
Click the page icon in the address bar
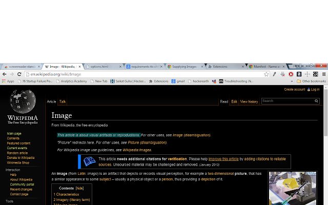click(27, 74)
